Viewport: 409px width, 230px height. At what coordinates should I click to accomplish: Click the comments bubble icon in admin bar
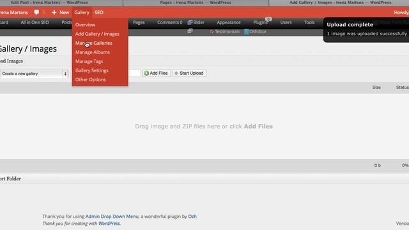point(36,12)
